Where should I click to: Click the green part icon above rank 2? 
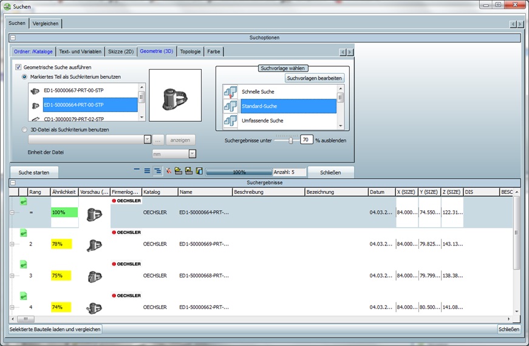pos(24,233)
